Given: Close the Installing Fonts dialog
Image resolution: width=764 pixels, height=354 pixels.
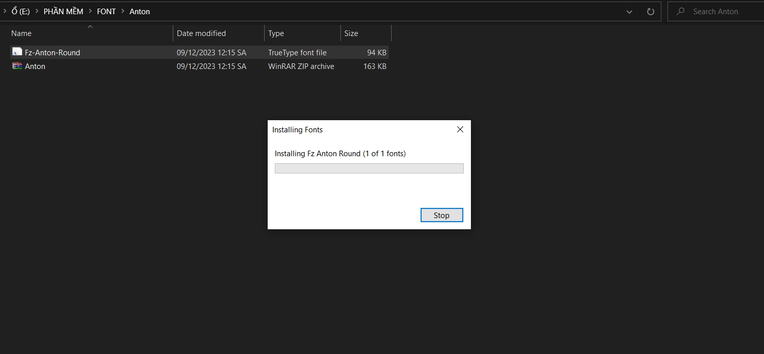Looking at the screenshot, I should (x=460, y=129).
